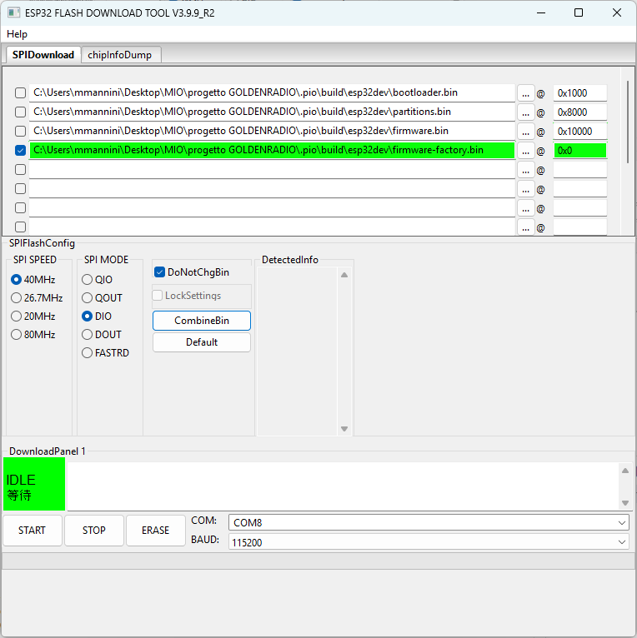This screenshot has height=638, width=637.
Task: Browse for partitions.bin with its ... button
Action: (526, 112)
